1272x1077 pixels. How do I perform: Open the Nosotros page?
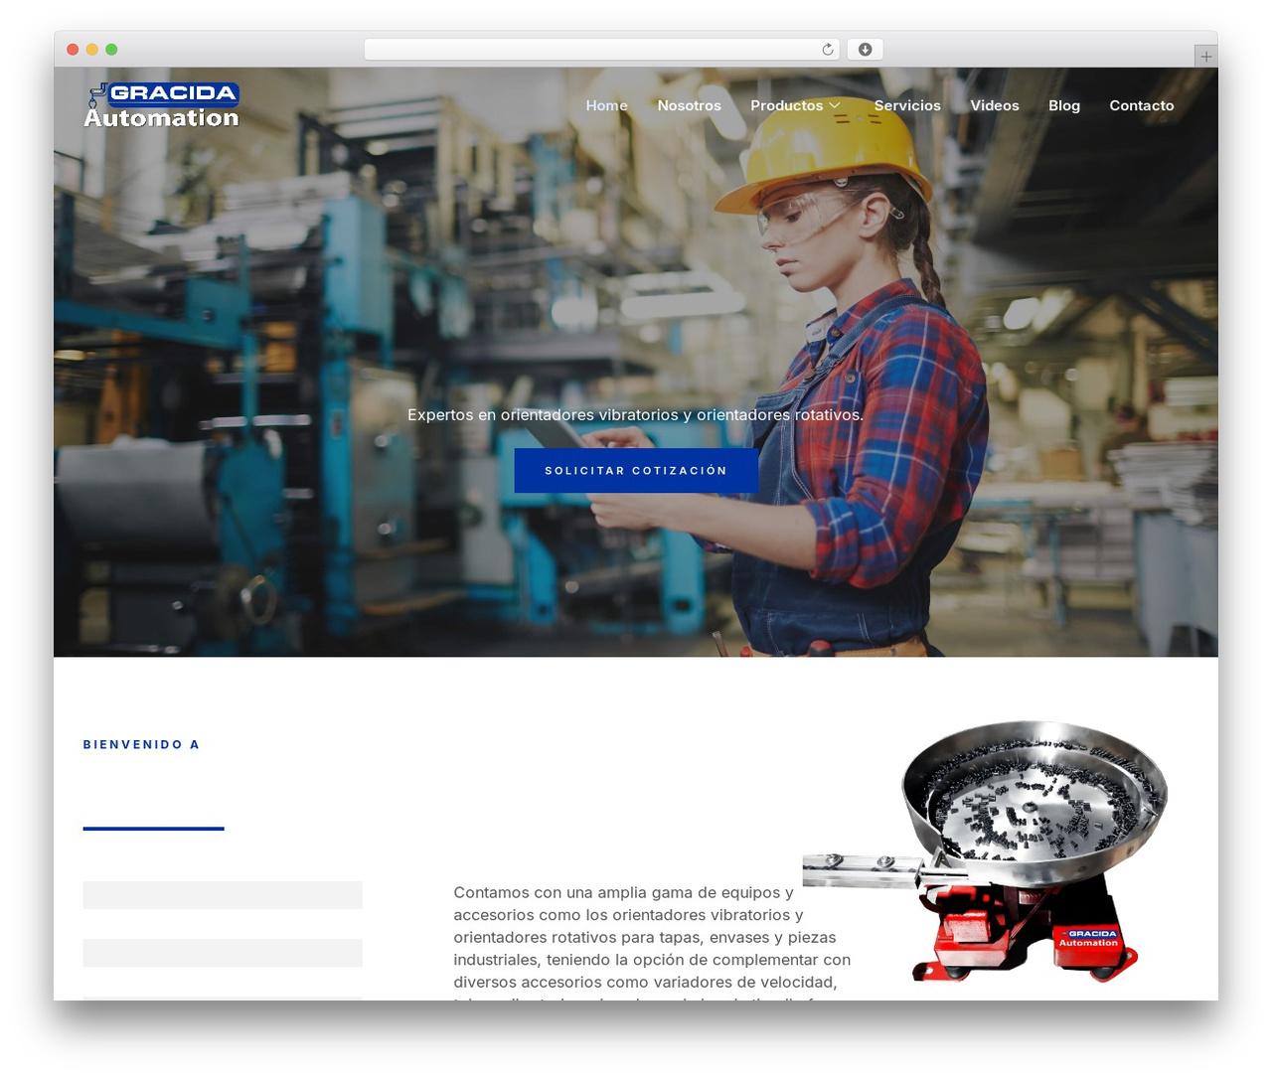coord(689,105)
